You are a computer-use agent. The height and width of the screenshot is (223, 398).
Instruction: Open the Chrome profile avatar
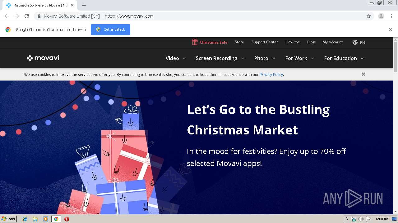(x=381, y=16)
